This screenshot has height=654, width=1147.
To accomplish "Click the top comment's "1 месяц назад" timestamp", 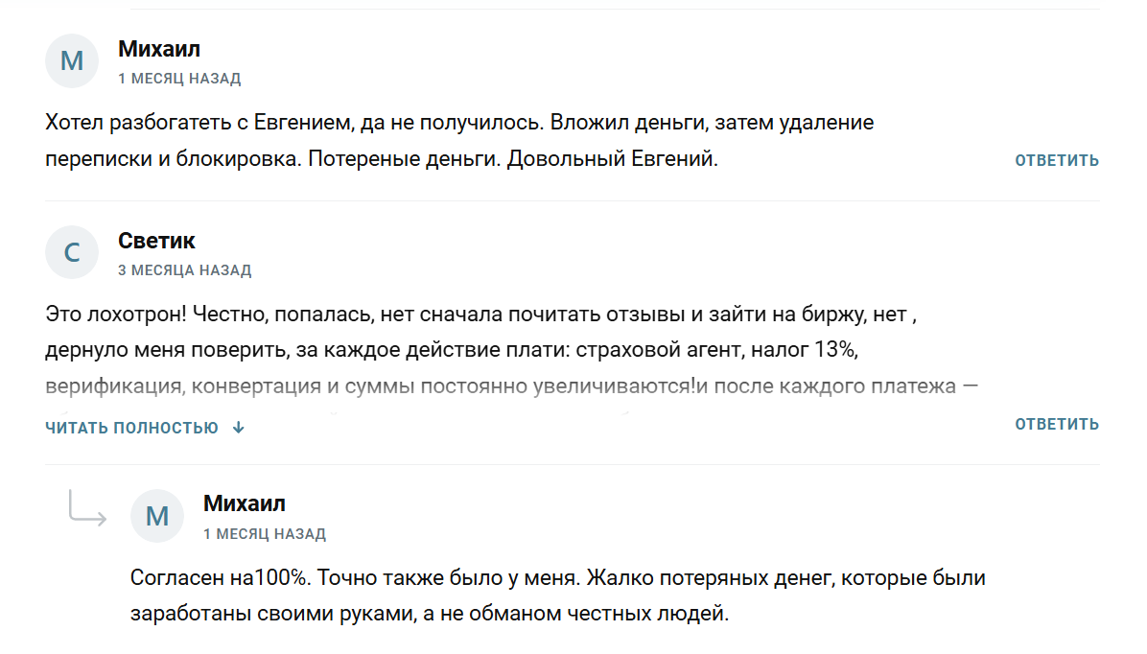I will pos(179,79).
